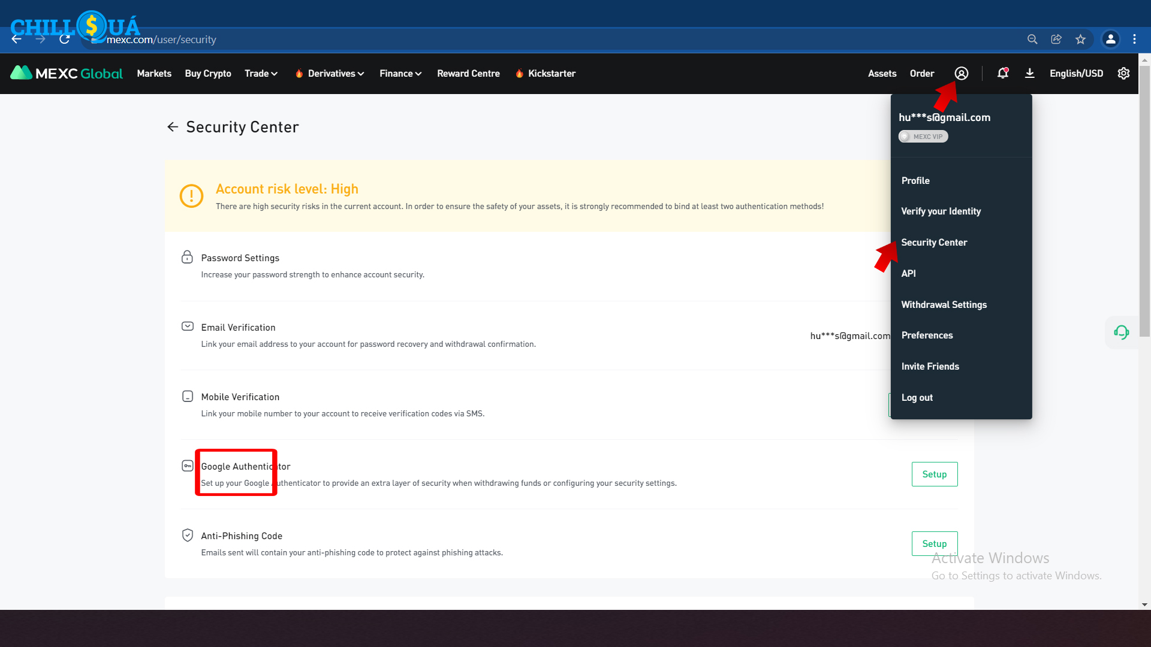Click the MEXC Global logo
This screenshot has width=1151, height=647.
click(67, 73)
